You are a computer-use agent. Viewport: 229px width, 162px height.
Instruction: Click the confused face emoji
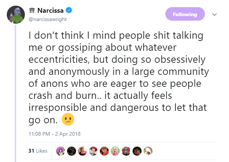(68, 119)
